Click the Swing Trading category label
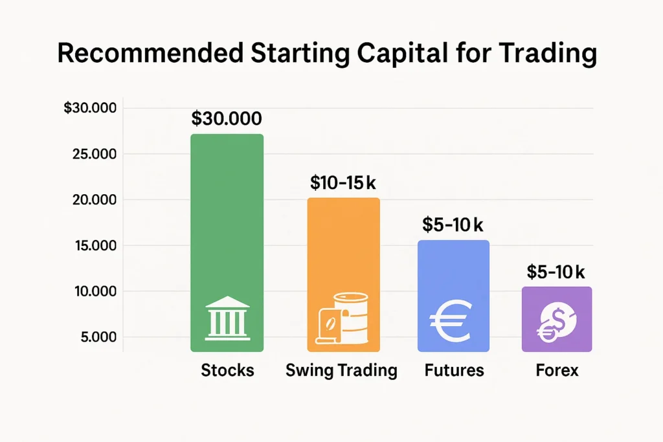The width and height of the screenshot is (663, 442). tap(341, 371)
